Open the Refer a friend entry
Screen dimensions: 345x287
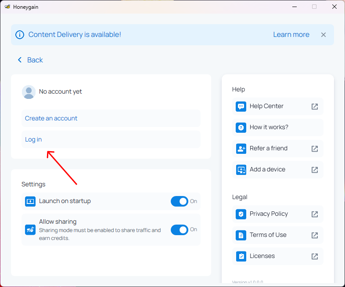(x=278, y=149)
